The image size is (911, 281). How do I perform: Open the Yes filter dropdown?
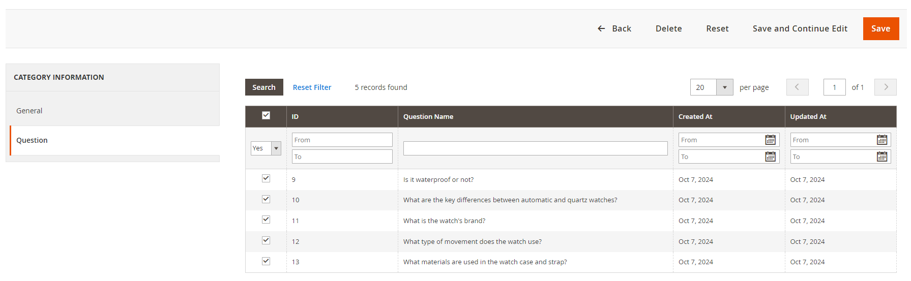pyautogui.click(x=266, y=148)
